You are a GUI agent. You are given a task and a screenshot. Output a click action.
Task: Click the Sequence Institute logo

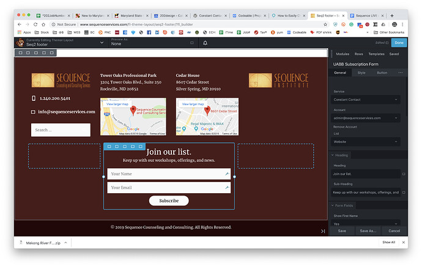278,81
